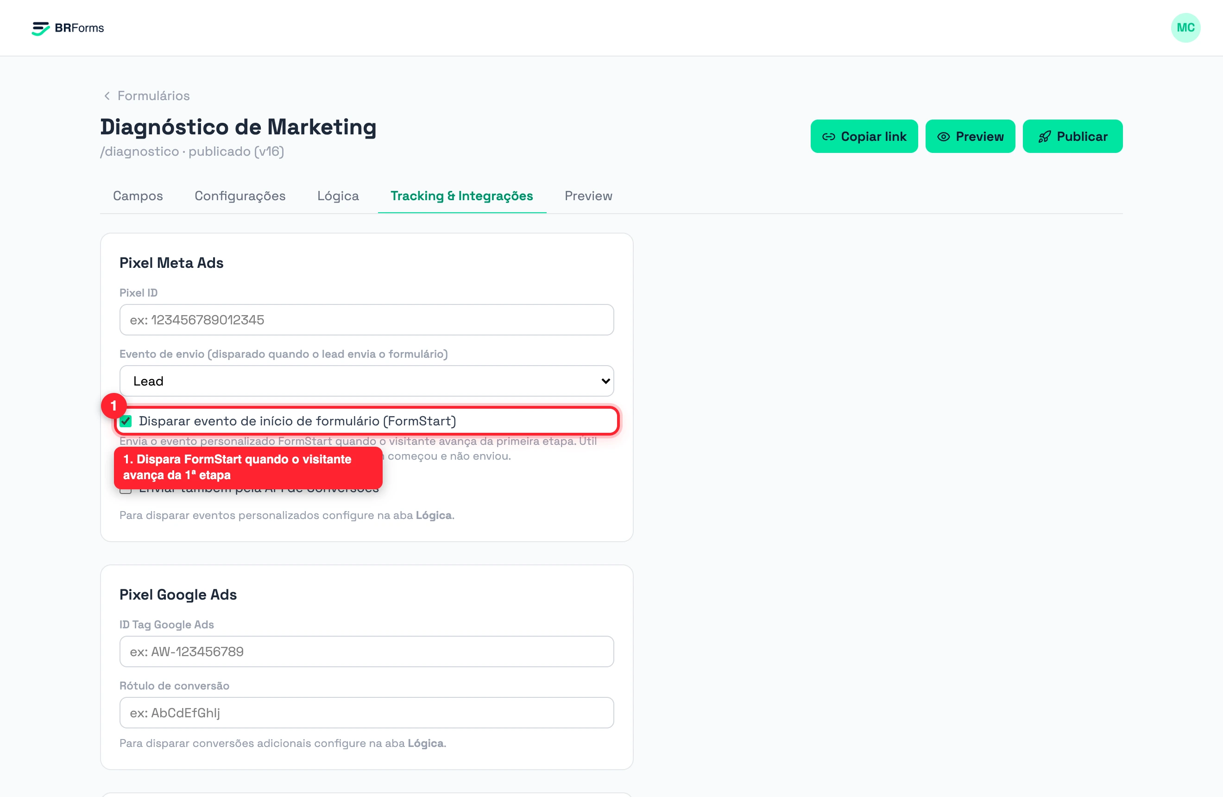
Task: Click the Pixel Google Ads heading
Action: [x=178, y=595]
